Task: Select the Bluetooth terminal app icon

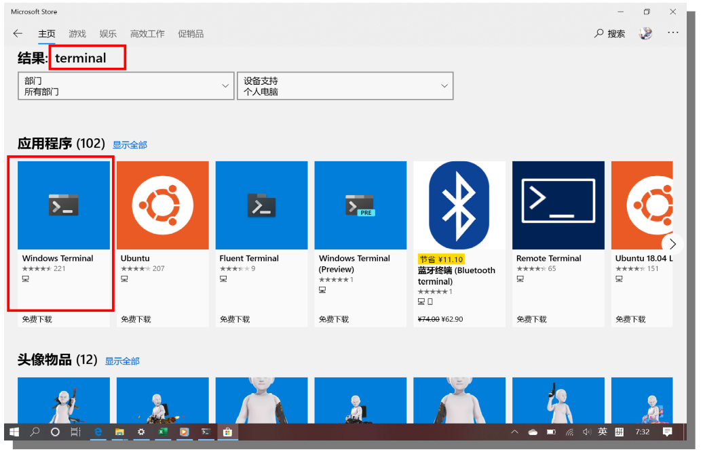Action: point(459,205)
